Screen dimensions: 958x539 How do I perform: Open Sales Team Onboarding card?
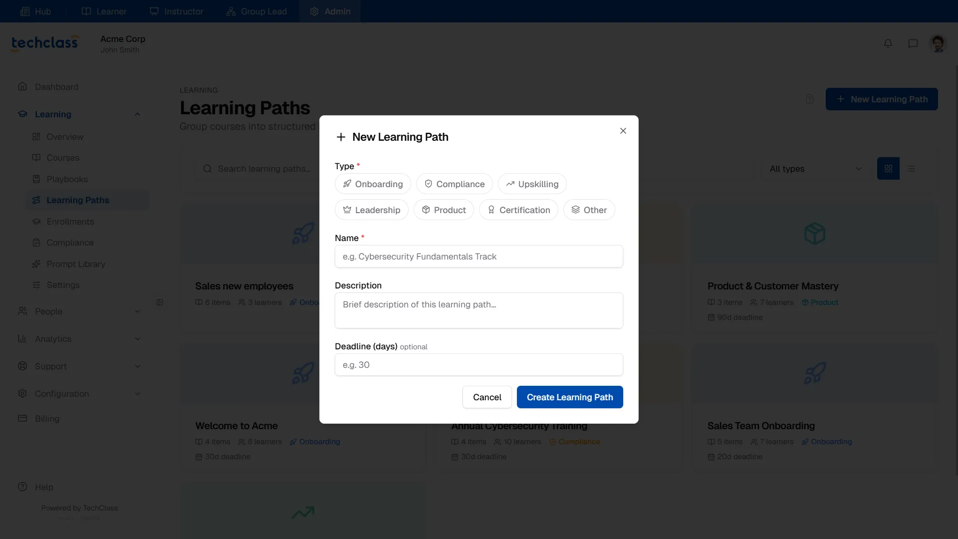814,407
